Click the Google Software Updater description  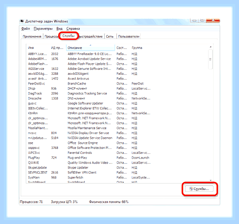85,103
